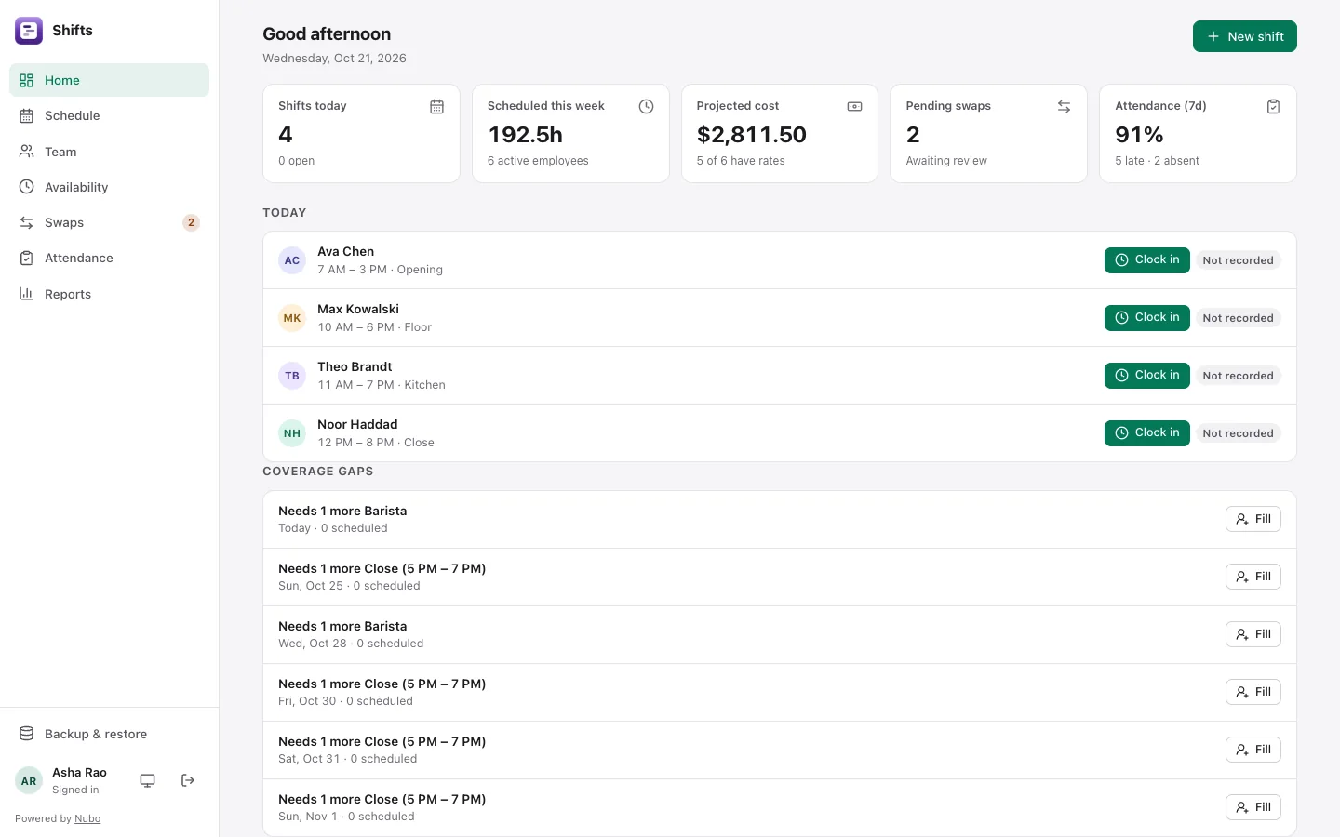Open the Home page in sidebar

[109, 80]
